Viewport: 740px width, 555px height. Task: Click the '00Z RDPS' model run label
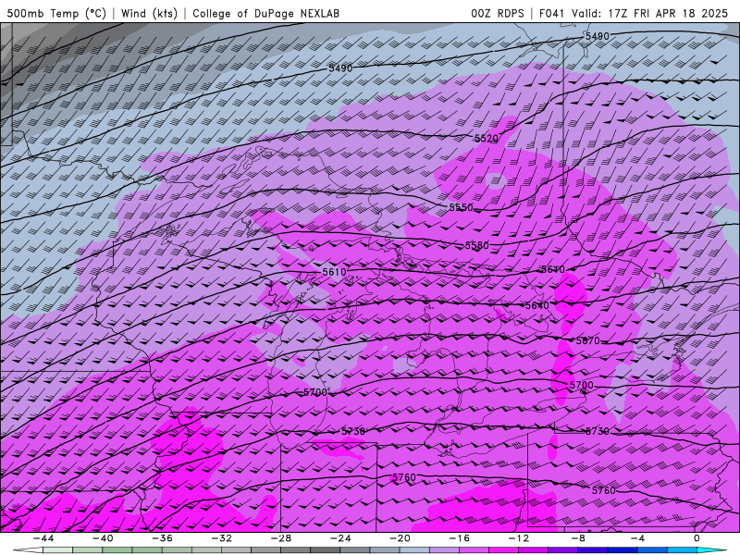tap(498, 13)
